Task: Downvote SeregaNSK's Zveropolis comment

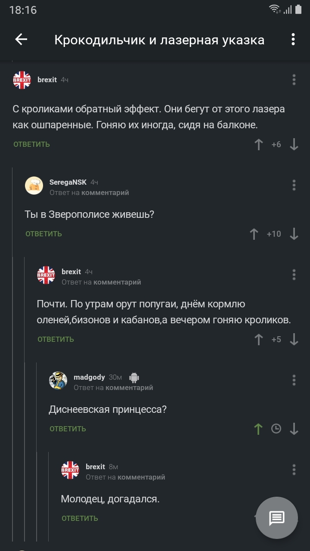Action: (x=294, y=234)
